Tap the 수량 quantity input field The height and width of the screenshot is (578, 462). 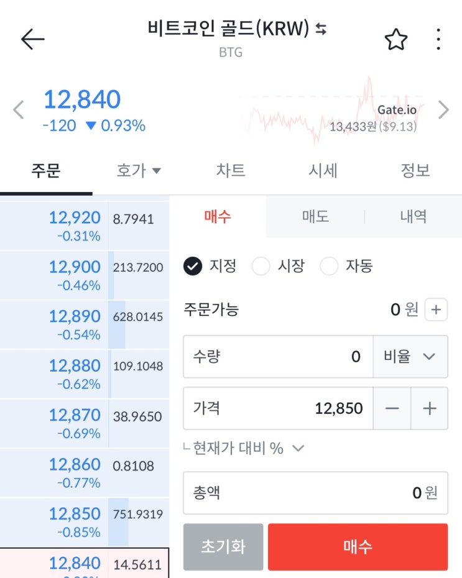(278, 357)
